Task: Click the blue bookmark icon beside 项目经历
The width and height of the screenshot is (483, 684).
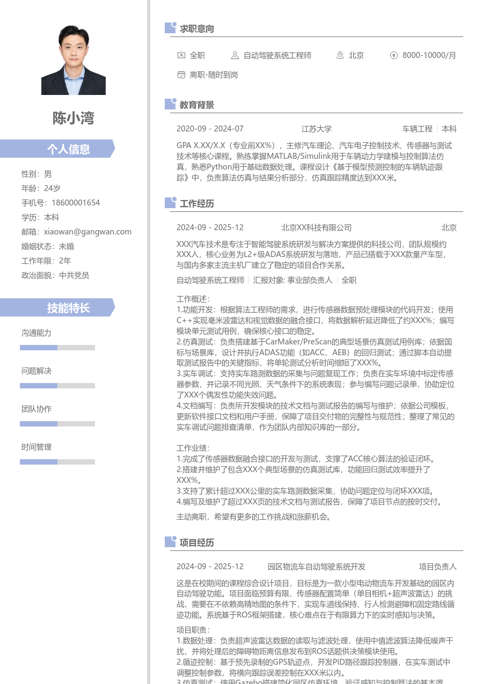Action: [169, 542]
